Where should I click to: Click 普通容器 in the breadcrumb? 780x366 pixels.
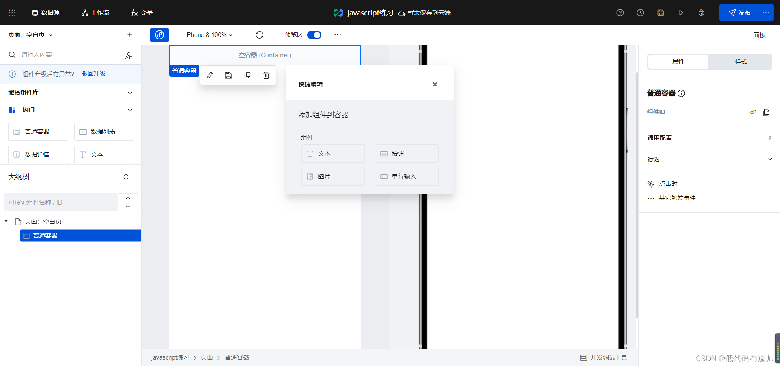(237, 357)
